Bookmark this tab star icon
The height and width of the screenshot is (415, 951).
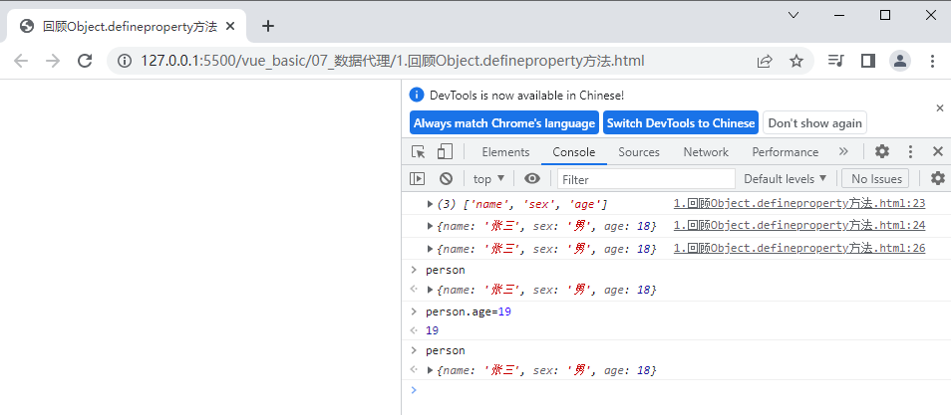pos(796,61)
